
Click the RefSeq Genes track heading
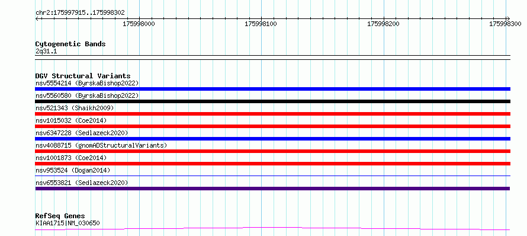(x=60, y=216)
